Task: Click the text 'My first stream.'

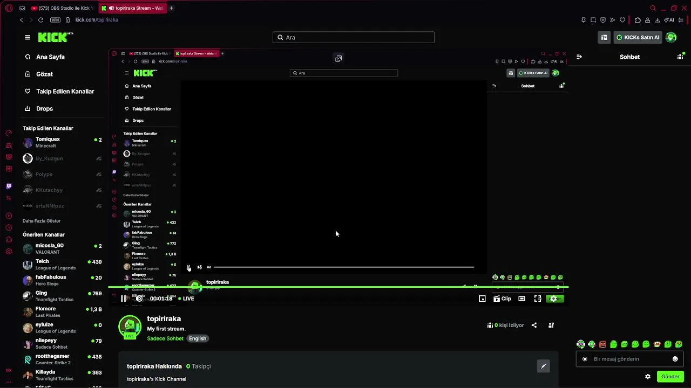Action: tap(166, 329)
